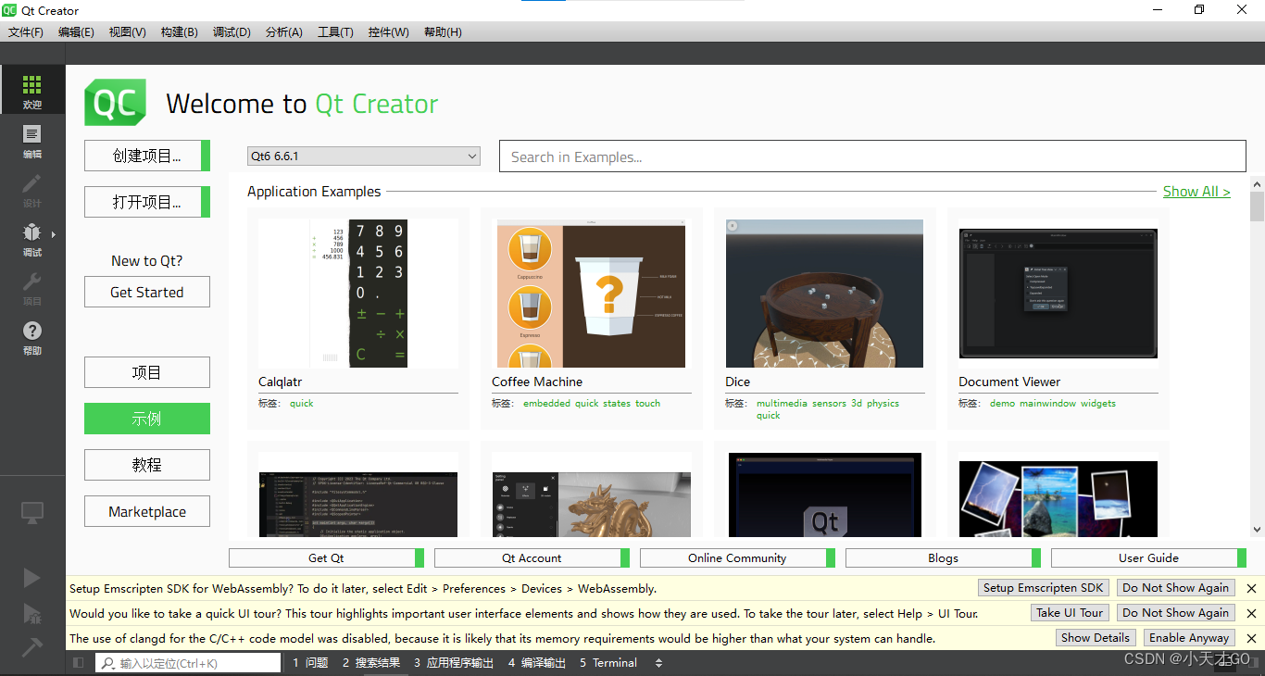Select the 示例 tab
Screen dimensions: 1265x676
tap(147, 419)
